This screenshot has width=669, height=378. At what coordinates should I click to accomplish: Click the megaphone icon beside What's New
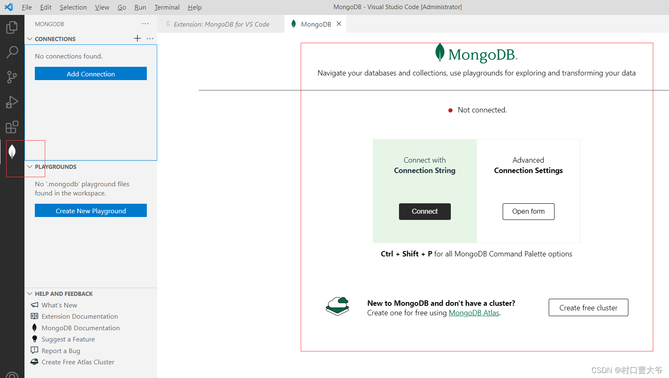click(34, 305)
